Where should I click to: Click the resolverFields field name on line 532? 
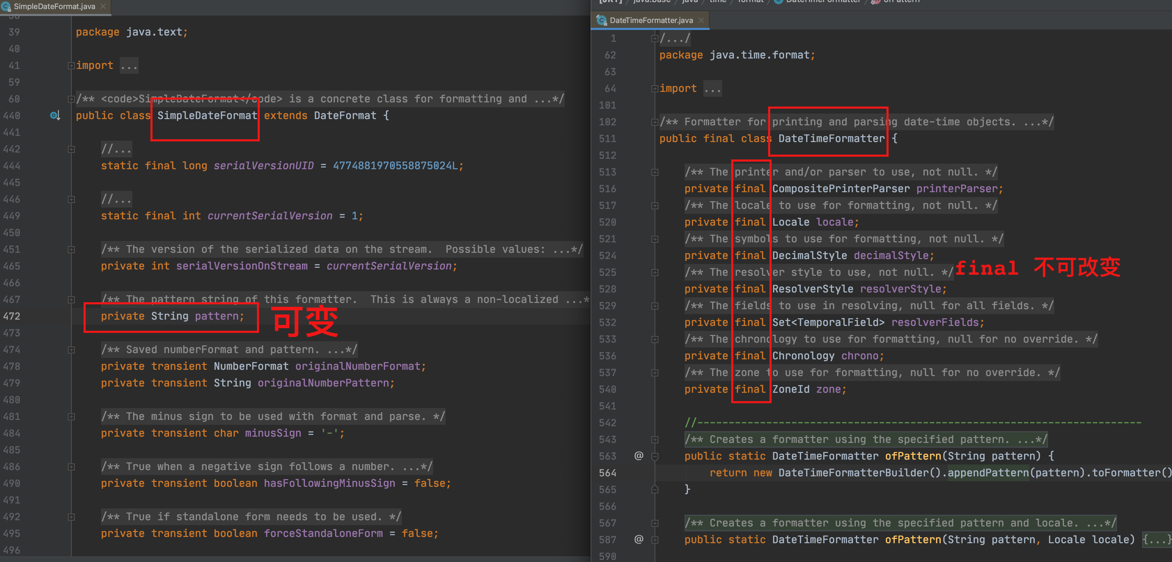[x=935, y=323]
